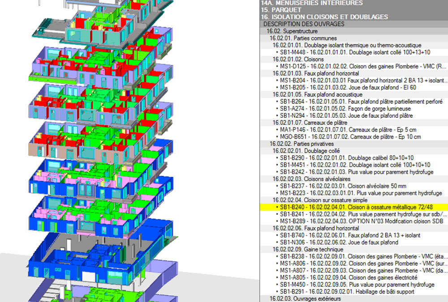Select SB1-M448 Doublage isolant collé 100+13+10
The width and height of the screenshot is (448, 302).
354,52
